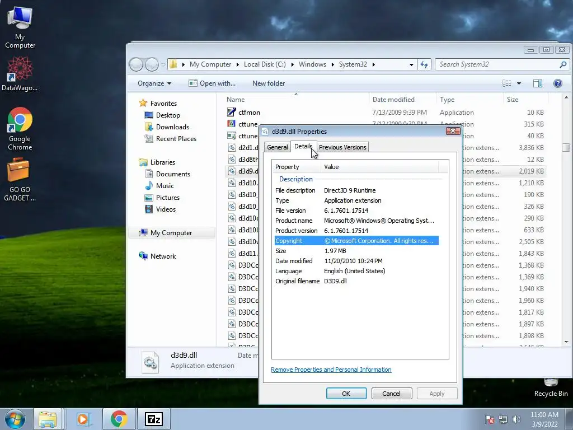Select the Language property row
The image size is (573, 430).
click(356, 271)
